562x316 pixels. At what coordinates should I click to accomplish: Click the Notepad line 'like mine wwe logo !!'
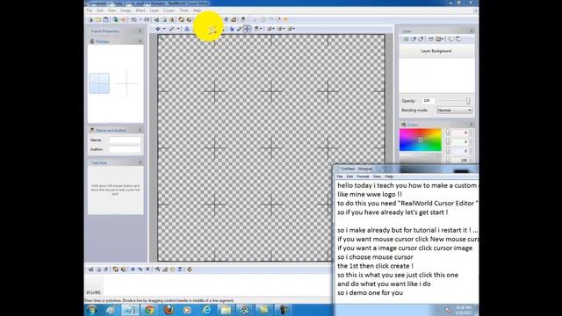pos(370,194)
